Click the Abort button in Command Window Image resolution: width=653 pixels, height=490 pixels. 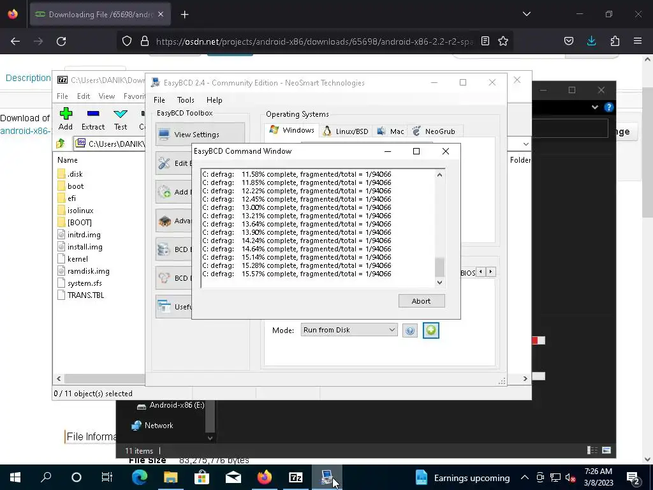coord(422,301)
